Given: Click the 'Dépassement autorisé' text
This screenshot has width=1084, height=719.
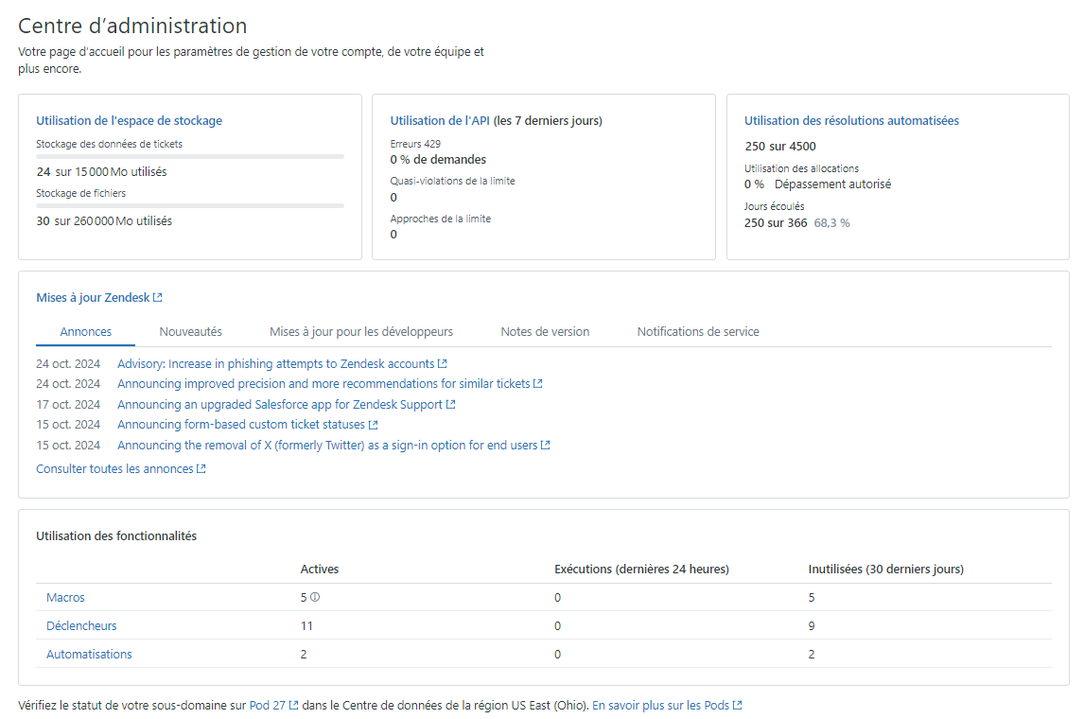Looking at the screenshot, I should click(833, 184).
